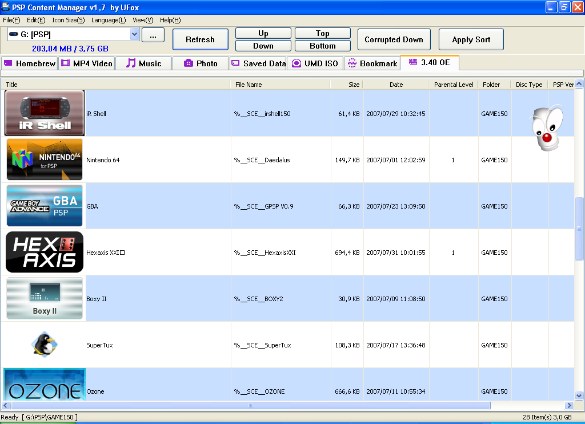Click the horizontal scrollbar left arrow
The image size is (585, 424).
pos(6,405)
